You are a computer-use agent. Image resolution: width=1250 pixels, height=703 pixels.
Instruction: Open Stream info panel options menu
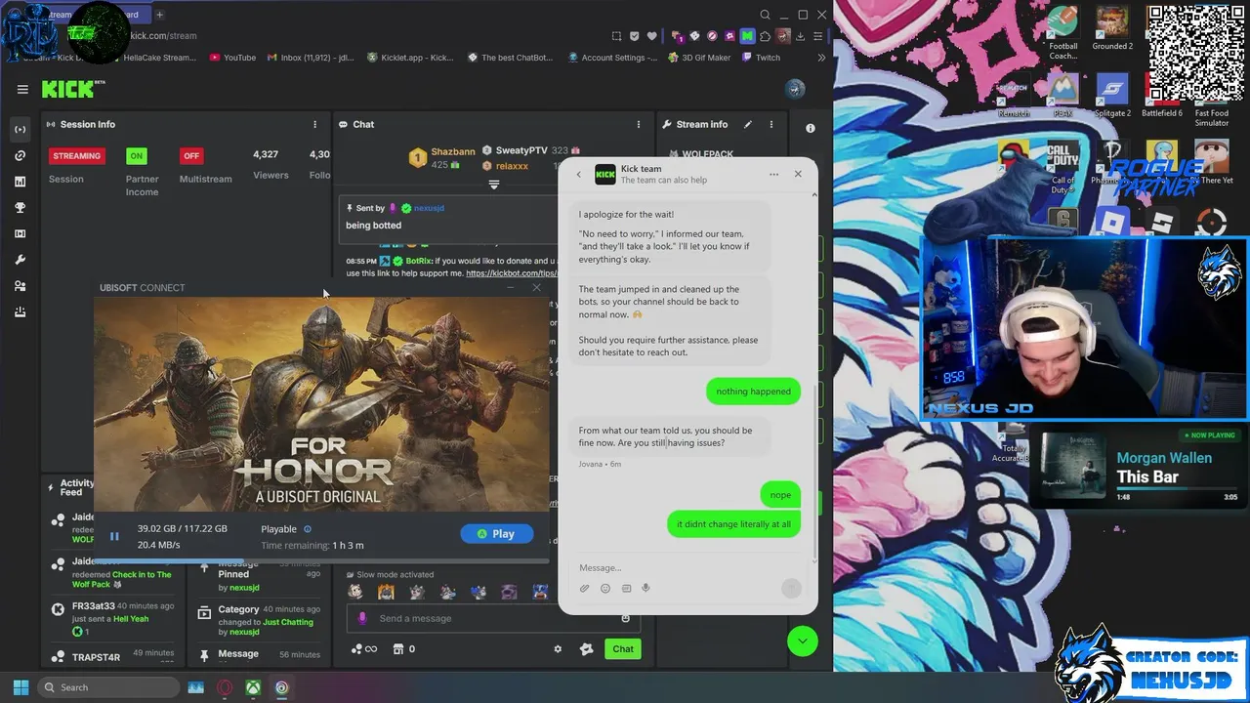click(771, 124)
